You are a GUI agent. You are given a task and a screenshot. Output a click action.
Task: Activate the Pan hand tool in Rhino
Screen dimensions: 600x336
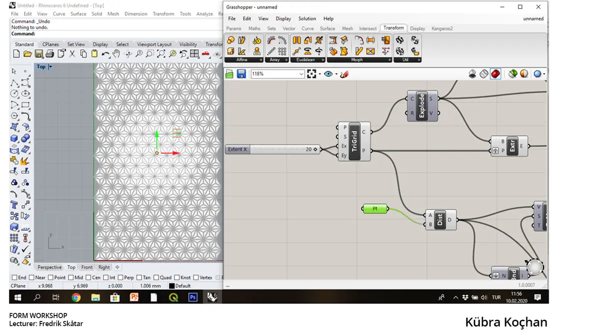click(116, 54)
